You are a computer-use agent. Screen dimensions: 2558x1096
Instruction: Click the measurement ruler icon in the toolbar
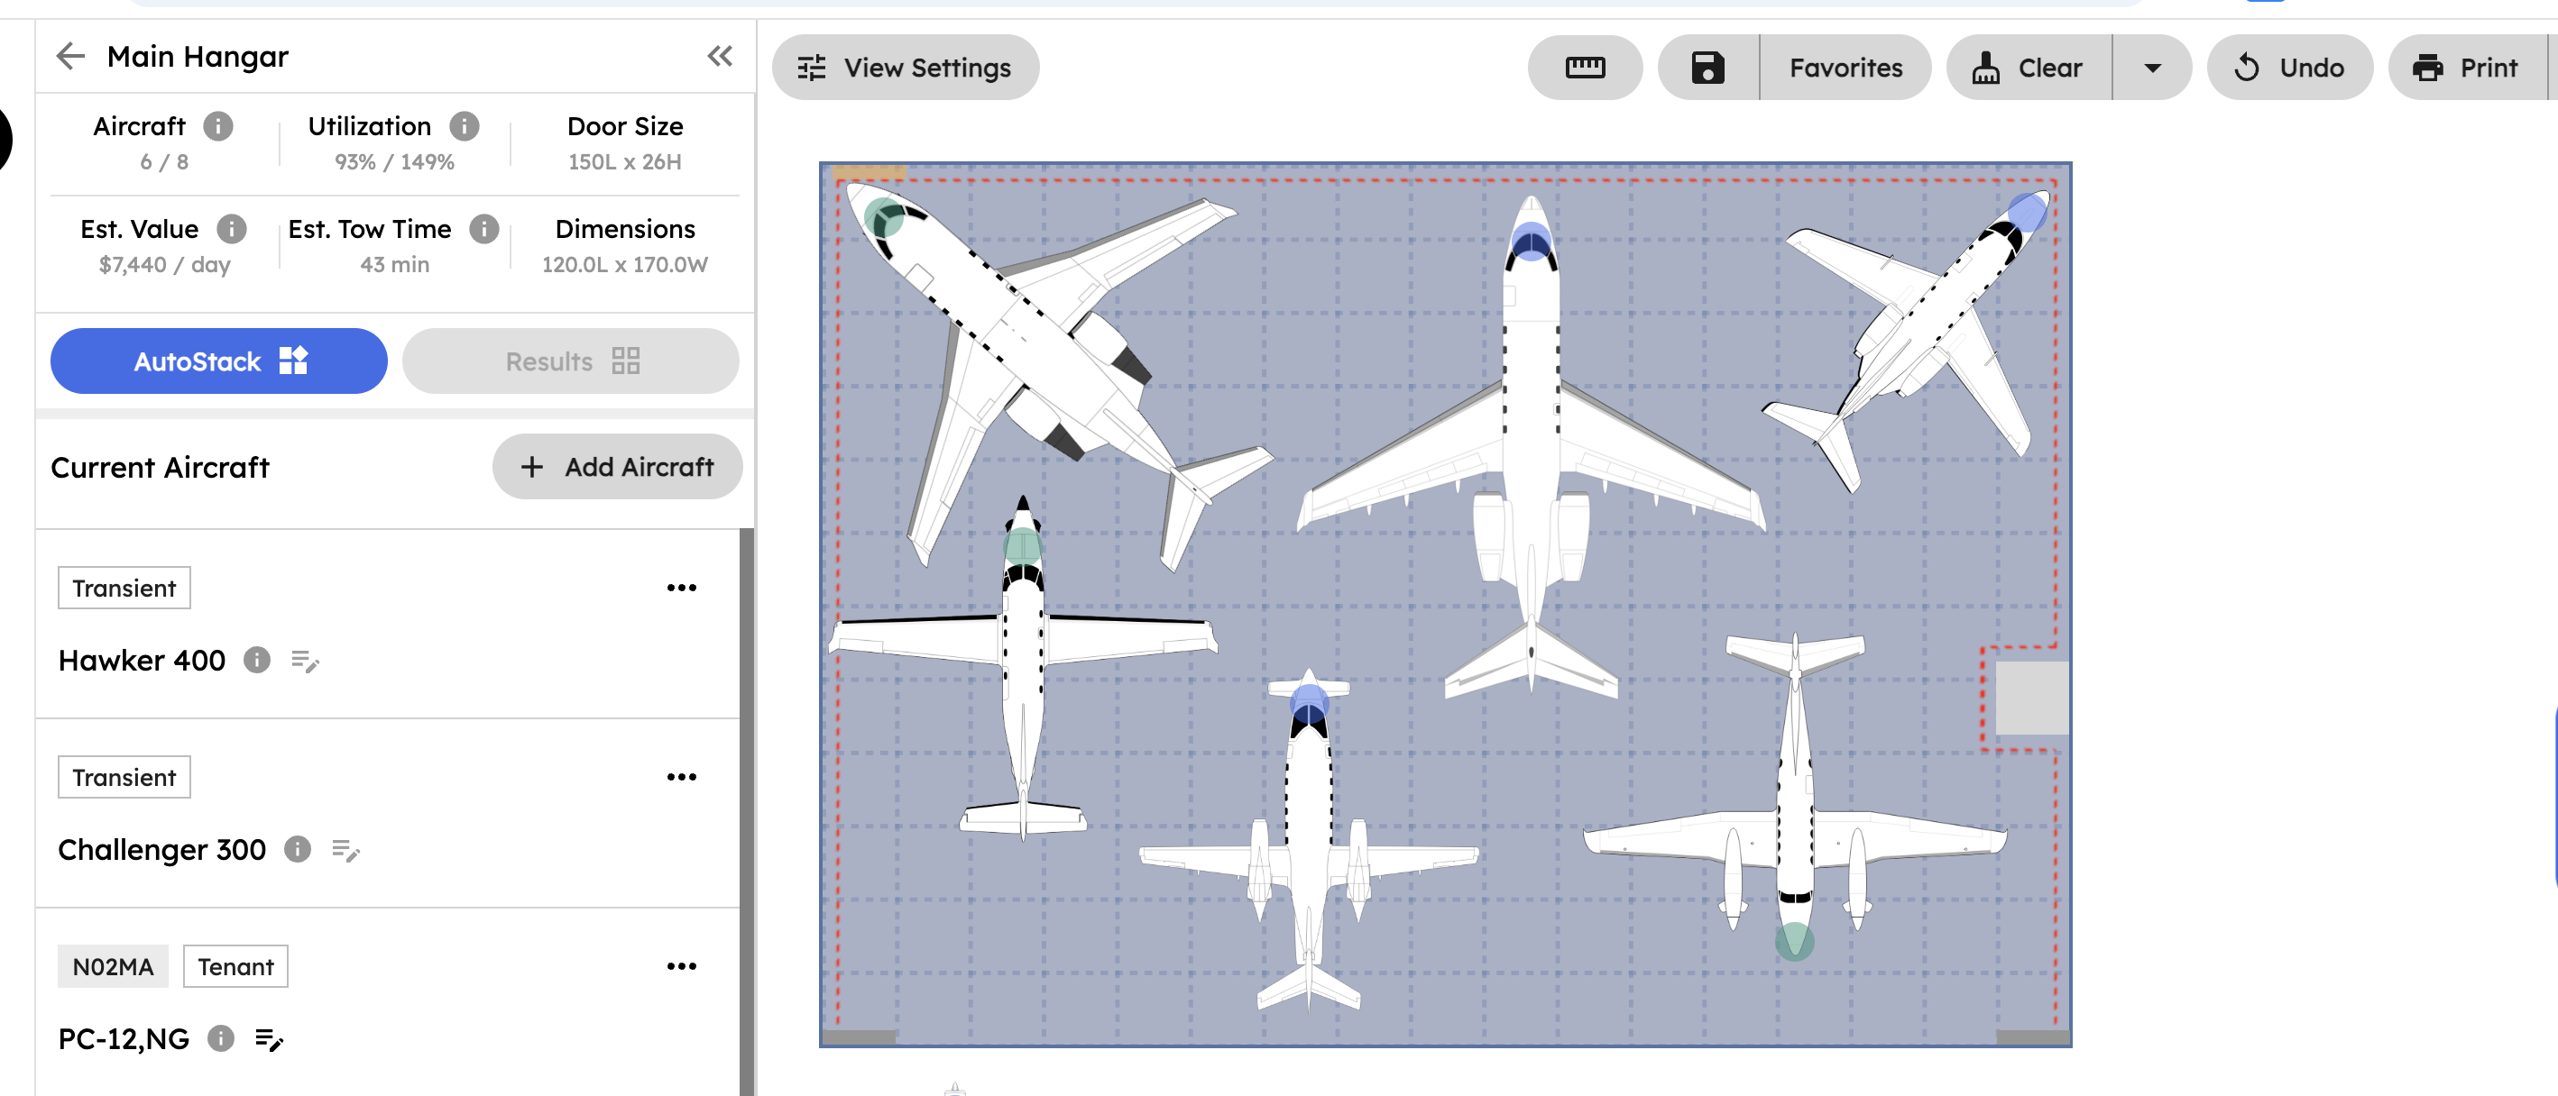pyautogui.click(x=1585, y=68)
